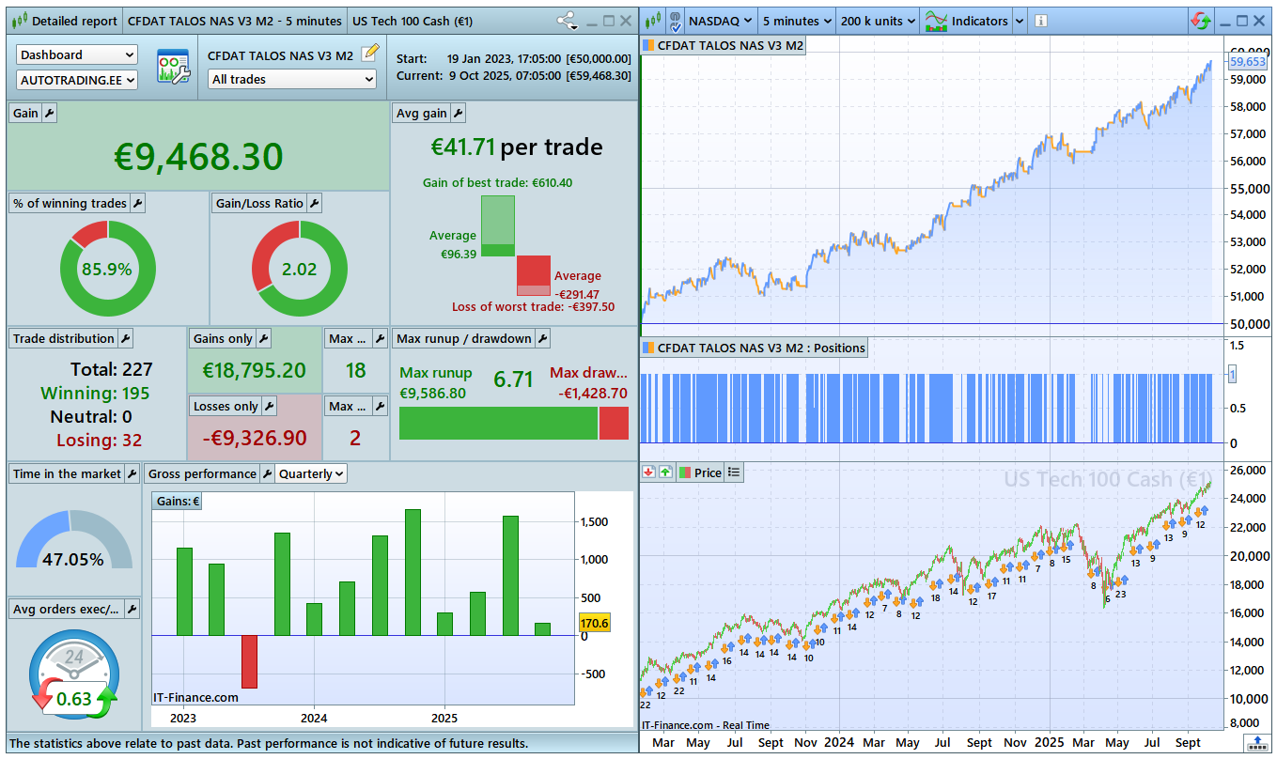This screenshot has width=1277, height=759.
Task: Click the red-green refresh icon in chart title bar
Action: pos(1200,21)
